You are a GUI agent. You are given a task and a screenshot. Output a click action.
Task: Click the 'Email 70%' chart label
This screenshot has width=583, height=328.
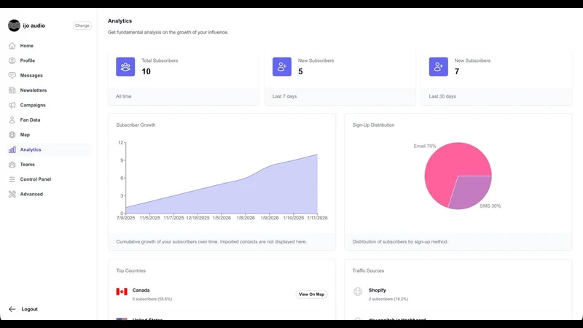[425, 147]
